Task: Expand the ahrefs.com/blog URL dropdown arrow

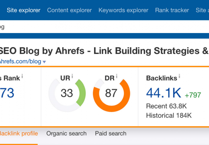Action: click(44, 62)
